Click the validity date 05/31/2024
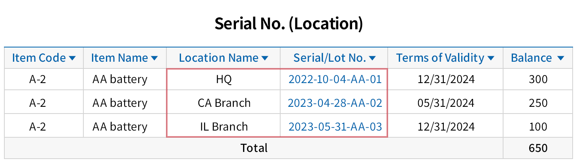Screen dimensions: 577x163 [x=445, y=103]
